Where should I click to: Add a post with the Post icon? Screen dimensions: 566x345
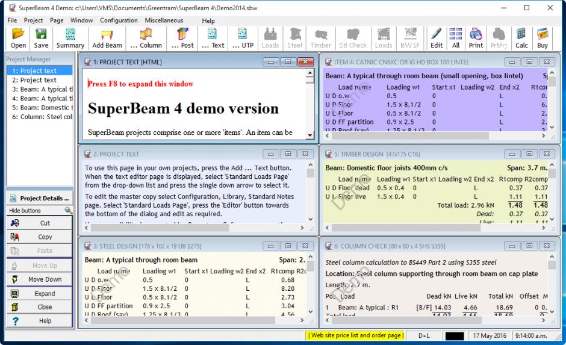point(182,39)
